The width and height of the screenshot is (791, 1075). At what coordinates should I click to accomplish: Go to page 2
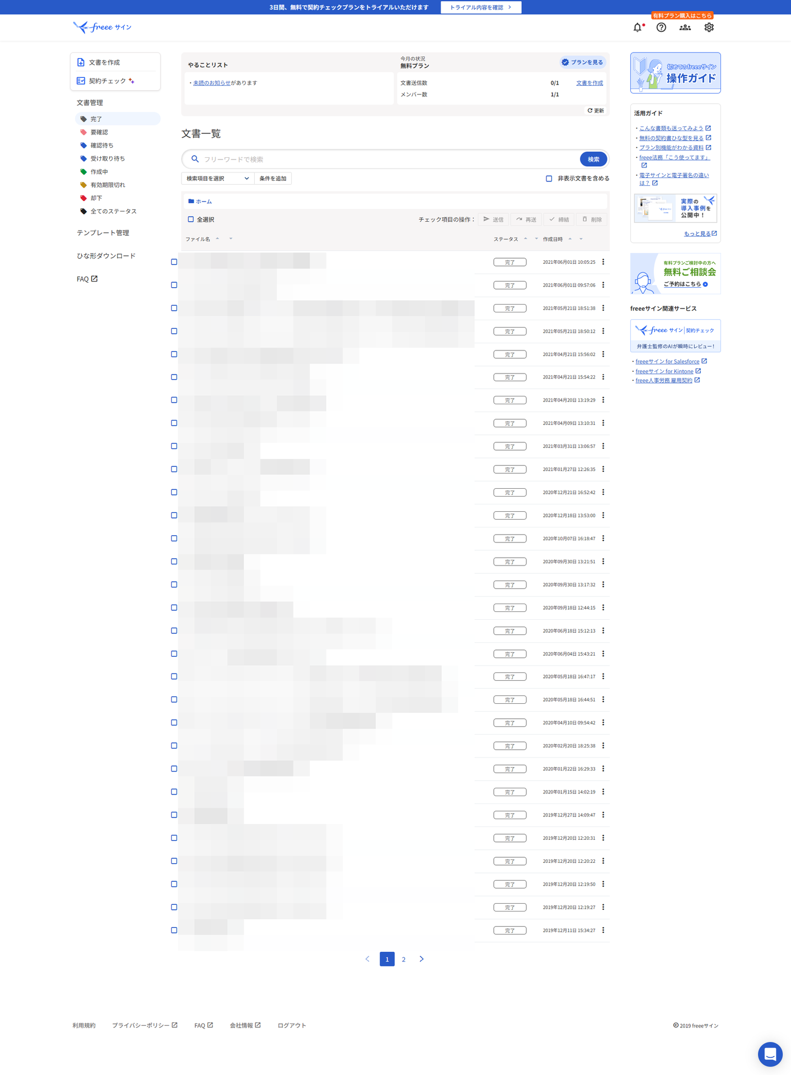(404, 959)
